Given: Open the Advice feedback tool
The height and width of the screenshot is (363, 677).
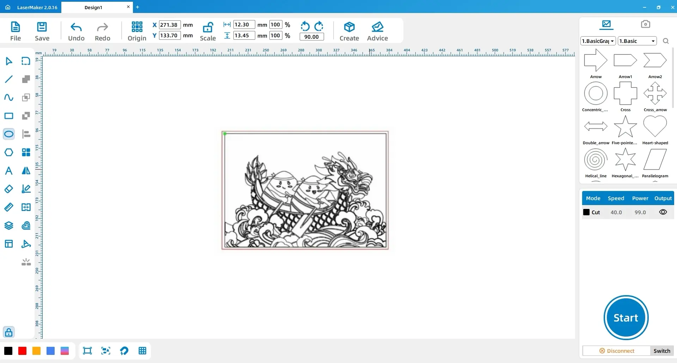Looking at the screenshot, I should tap(377, 31).
